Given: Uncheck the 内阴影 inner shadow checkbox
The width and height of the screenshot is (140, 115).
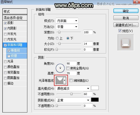Looking at the screenshot, I should pyautogui.click(x=5, y=28).
